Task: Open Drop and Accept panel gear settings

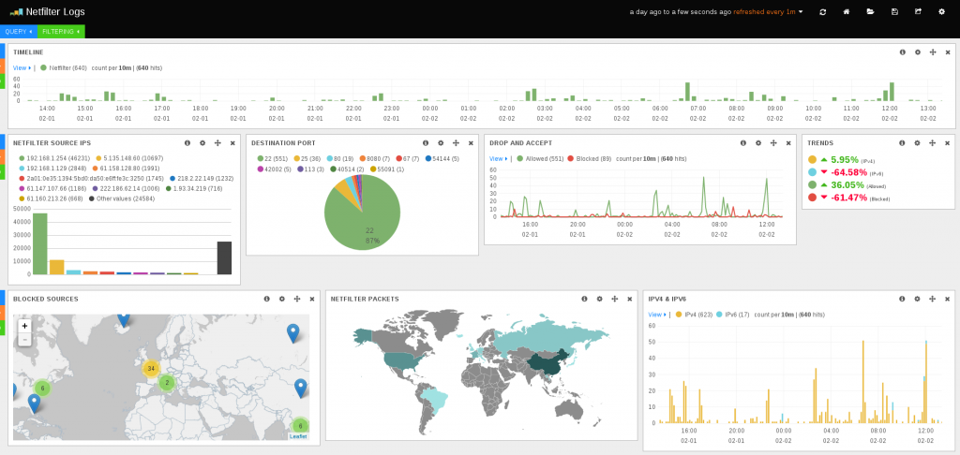Action: click(757, 143)
